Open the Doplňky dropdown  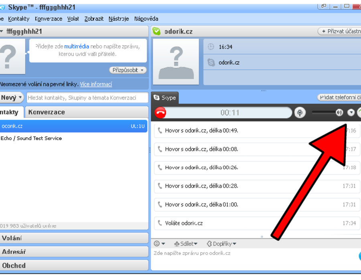[221, 244]
